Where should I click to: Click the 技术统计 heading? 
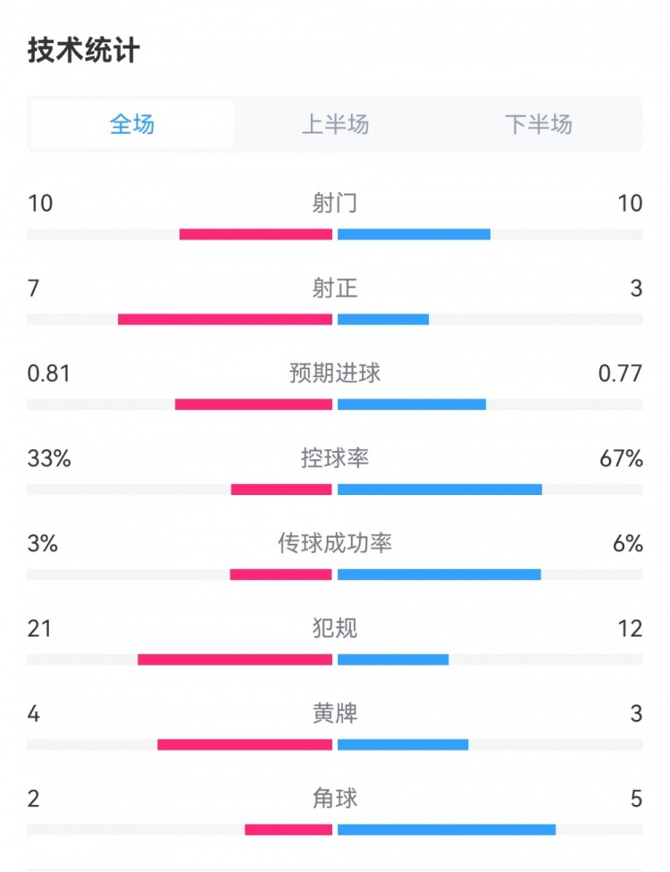click(83, 50)
